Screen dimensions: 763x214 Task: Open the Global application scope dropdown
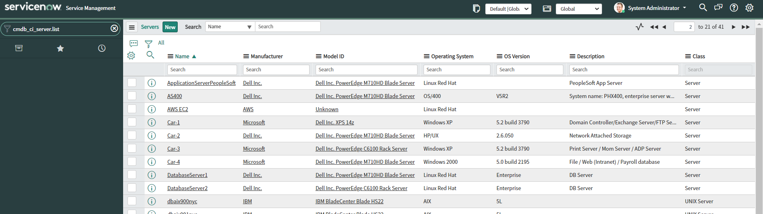pos(579,9)
